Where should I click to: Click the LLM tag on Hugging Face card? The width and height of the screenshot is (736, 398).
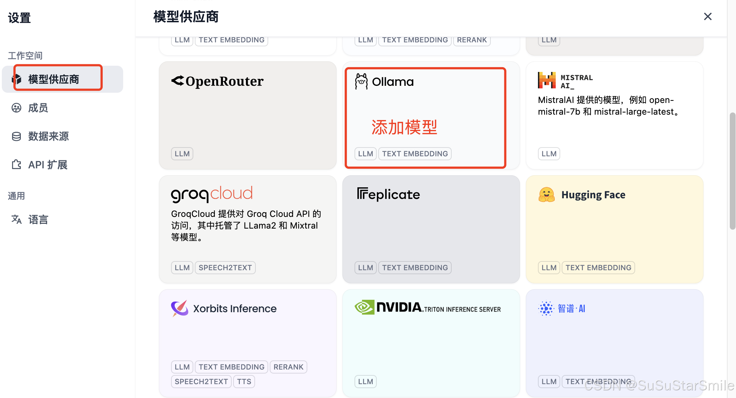coord(549,268)
